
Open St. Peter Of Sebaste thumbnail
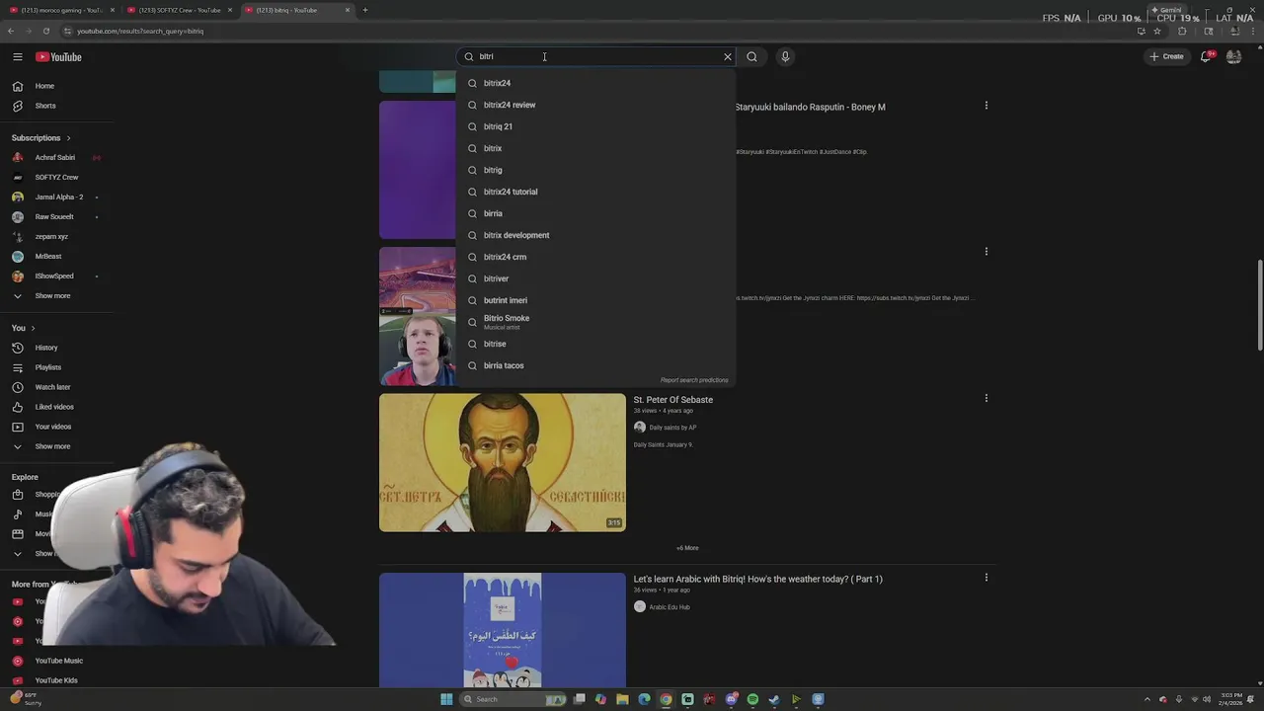pyautogui.click(x=503, y=462)
